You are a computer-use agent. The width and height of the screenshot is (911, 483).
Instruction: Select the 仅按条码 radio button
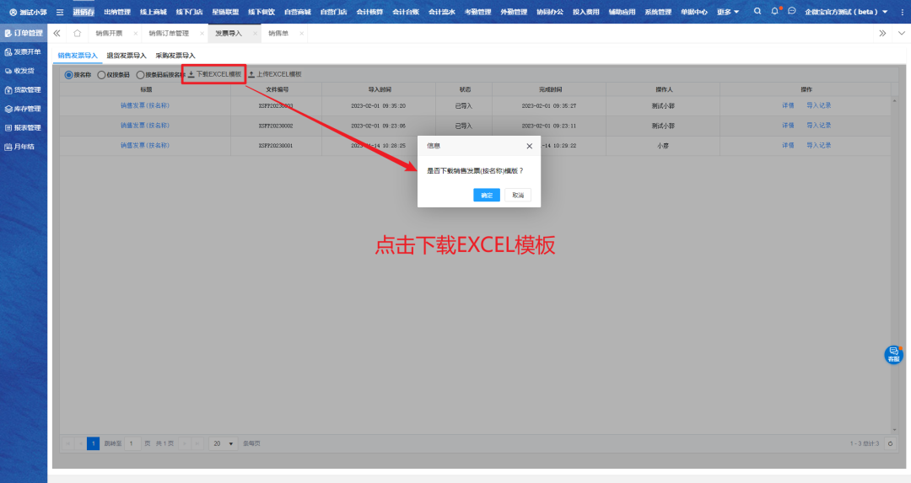[102, 74]
